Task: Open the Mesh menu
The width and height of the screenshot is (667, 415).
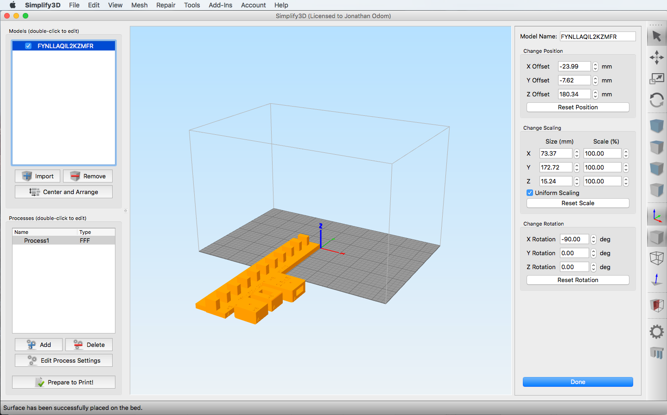Action: pos(139,5)
